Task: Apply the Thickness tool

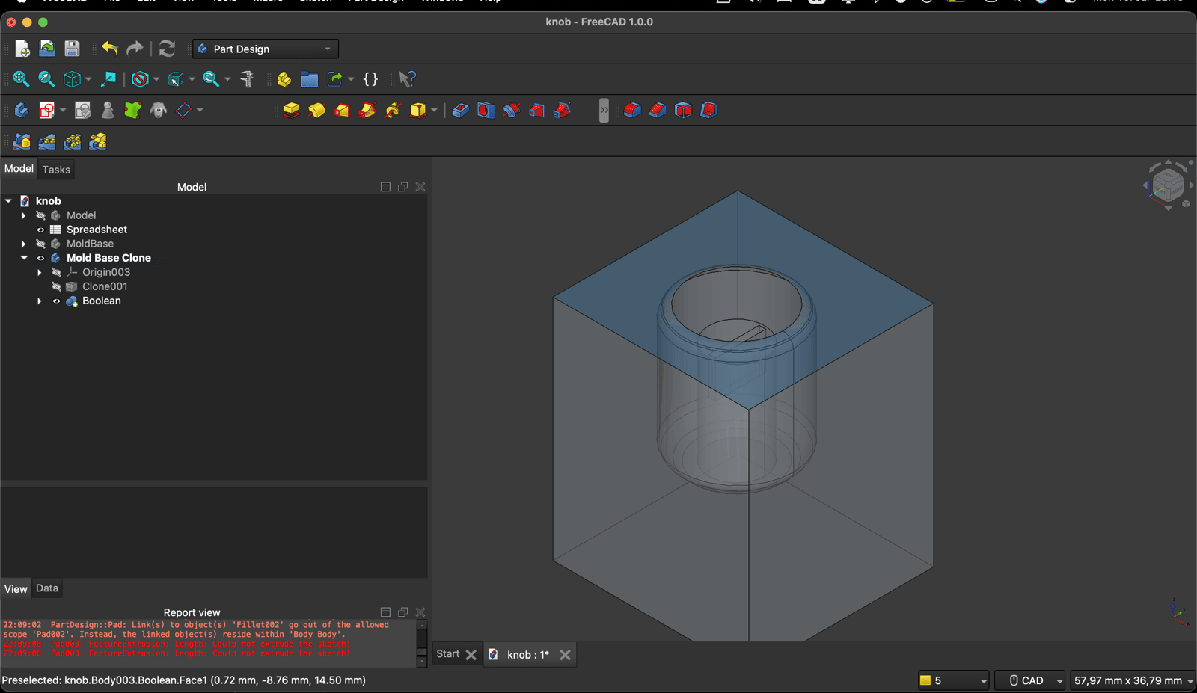Action: coord(708,111)
